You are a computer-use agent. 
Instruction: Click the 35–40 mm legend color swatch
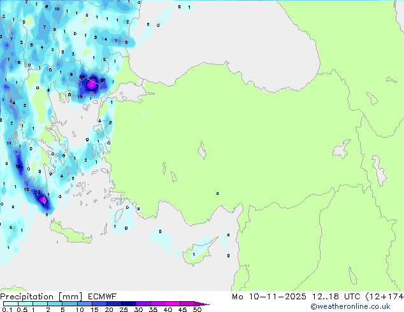pos(158,304)
